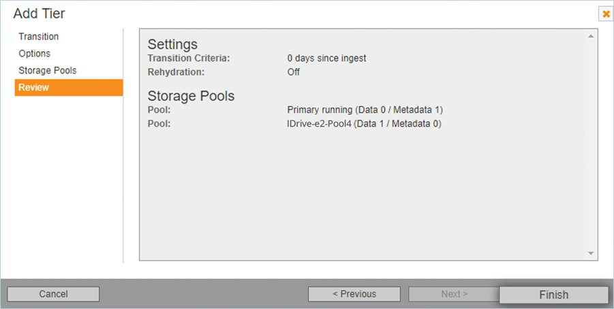The image size is (614, 309).
Task: Click the Settings heading in the review
Action: (x=172, y=44)
